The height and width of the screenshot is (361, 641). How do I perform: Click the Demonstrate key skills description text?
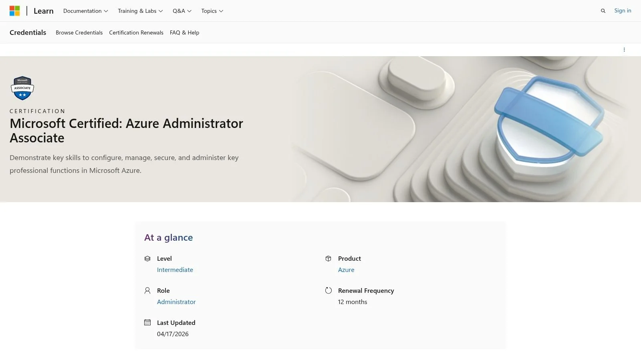coord(124,164)
